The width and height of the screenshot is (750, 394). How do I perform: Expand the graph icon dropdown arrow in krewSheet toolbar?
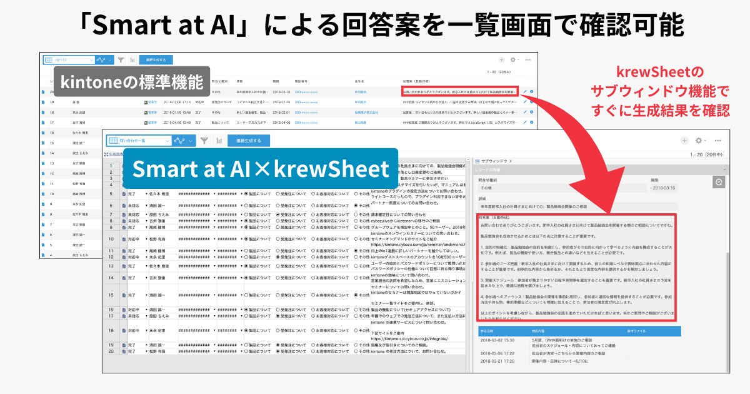(x=191, y=141)
